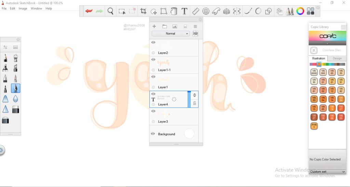Click the layer opacity adjust icon on Layer4

(x=194, y=95)
